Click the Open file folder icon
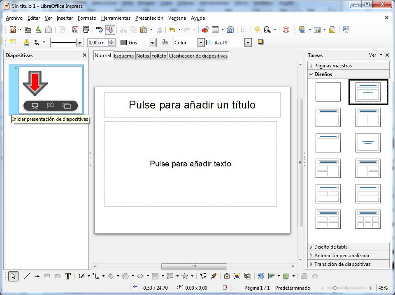395x295 pixels. click(28, 30)
